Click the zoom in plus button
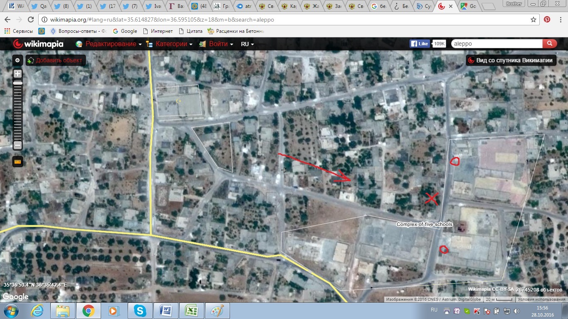568x319 pixels. 17,74
